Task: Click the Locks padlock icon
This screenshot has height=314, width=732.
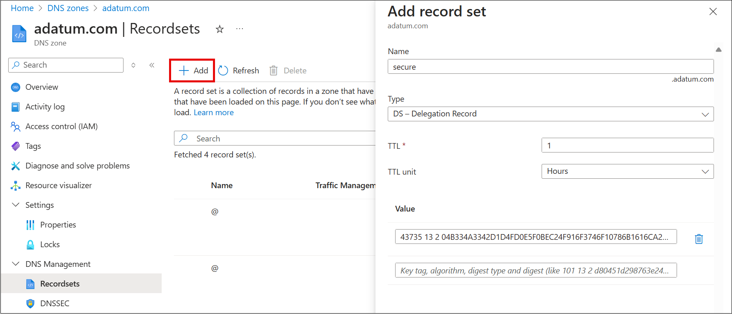Action: [30, 245]
